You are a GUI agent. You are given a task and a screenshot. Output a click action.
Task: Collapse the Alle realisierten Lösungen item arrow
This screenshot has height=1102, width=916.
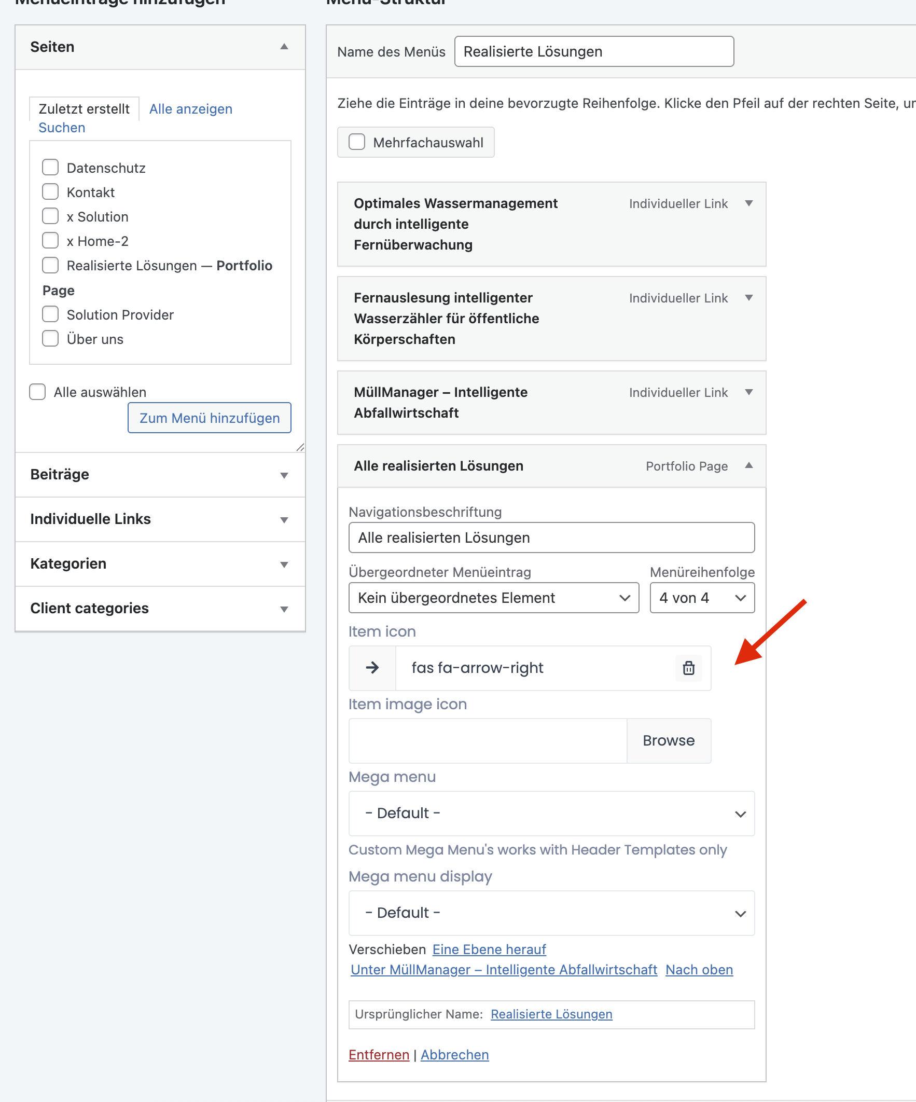pyautogui.click(x=748, y=465)
